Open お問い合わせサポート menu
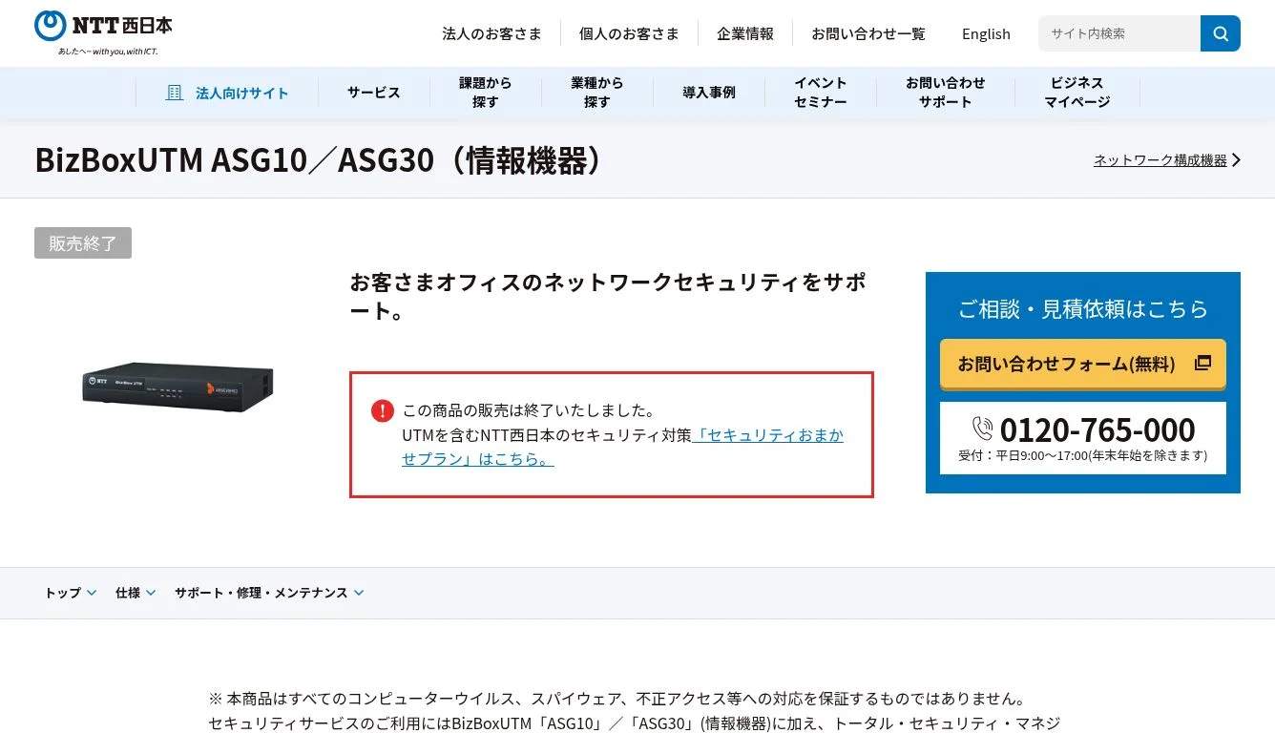The width and height of the screenshot is (1275, 733). tap(945, 93)
